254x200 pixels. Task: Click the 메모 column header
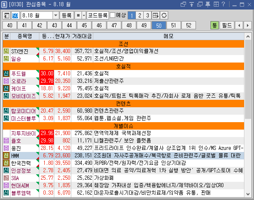(x=169, y=36)
